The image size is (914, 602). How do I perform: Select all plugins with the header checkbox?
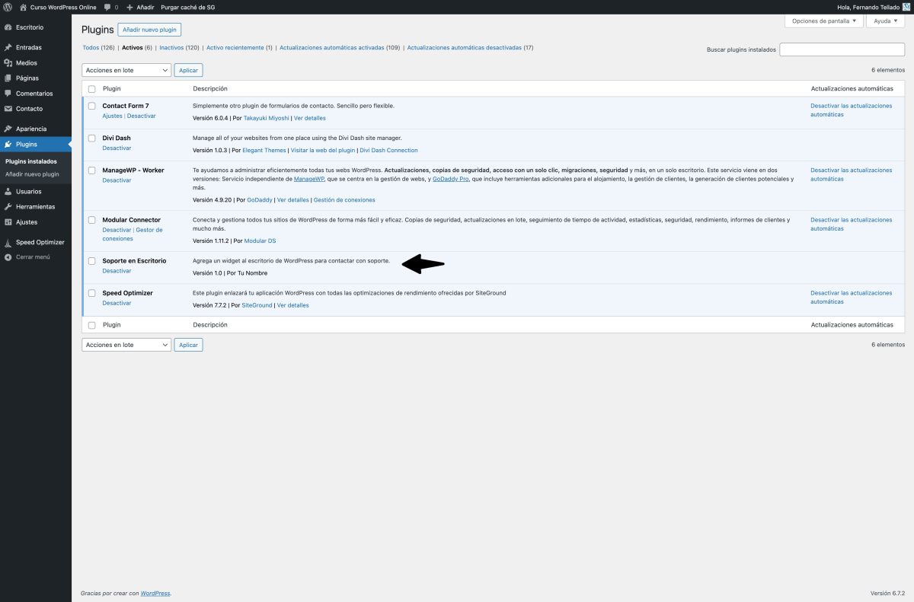click(92, 88)
